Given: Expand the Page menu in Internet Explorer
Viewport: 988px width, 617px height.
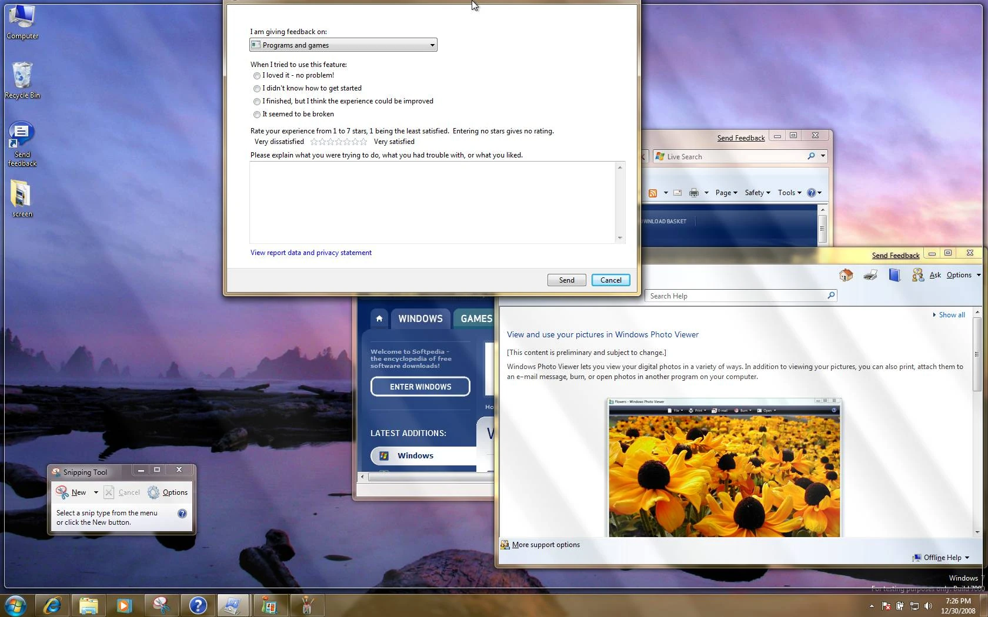Looking at the screenshot, I should coord(726,193).
